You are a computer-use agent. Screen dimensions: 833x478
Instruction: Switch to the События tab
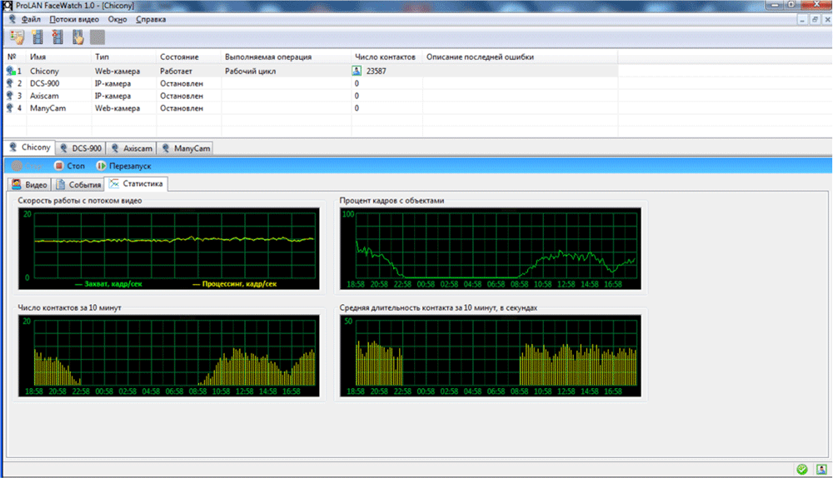click(79, 185)
